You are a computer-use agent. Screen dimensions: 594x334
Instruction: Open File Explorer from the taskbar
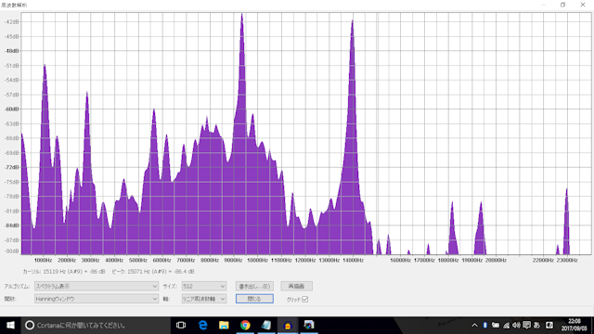(x=224, y=326)
